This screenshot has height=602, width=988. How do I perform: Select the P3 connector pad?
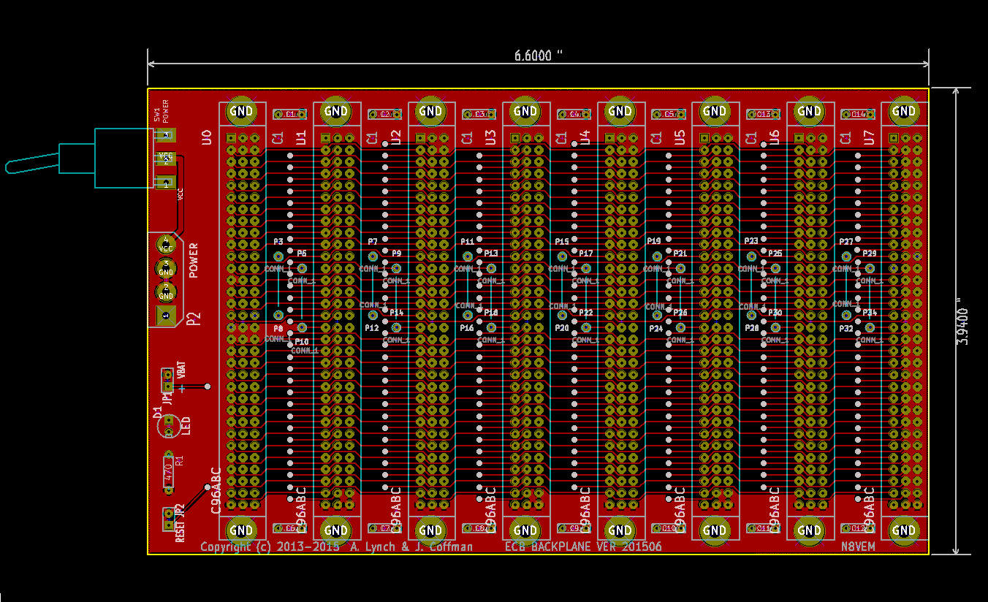click(278, 256)
